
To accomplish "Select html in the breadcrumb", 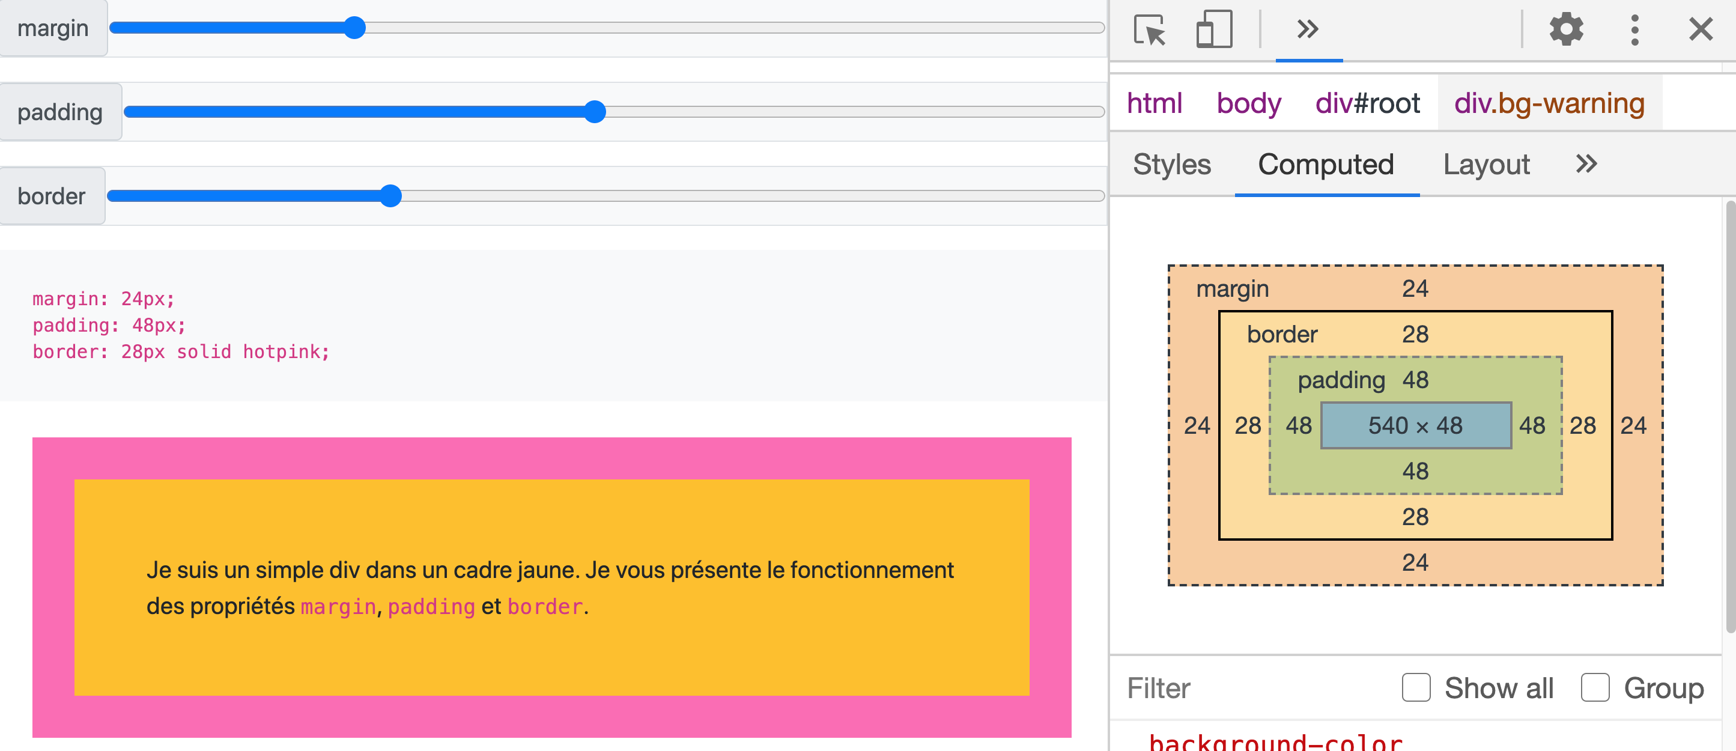I will (1155, 103).
